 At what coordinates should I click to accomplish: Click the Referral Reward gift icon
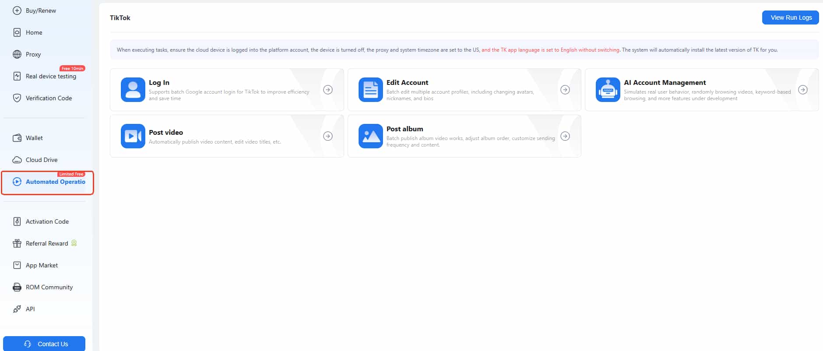pyautogui.click(x=17, y=243)
